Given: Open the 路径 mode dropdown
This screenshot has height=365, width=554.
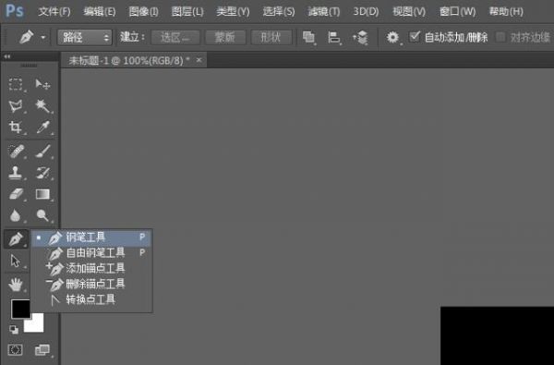Looking at the screenshot, I should click(x=84, y=37).
